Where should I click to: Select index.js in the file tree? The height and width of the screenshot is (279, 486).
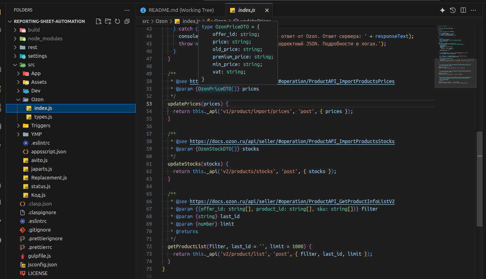(x=71, y=108)
